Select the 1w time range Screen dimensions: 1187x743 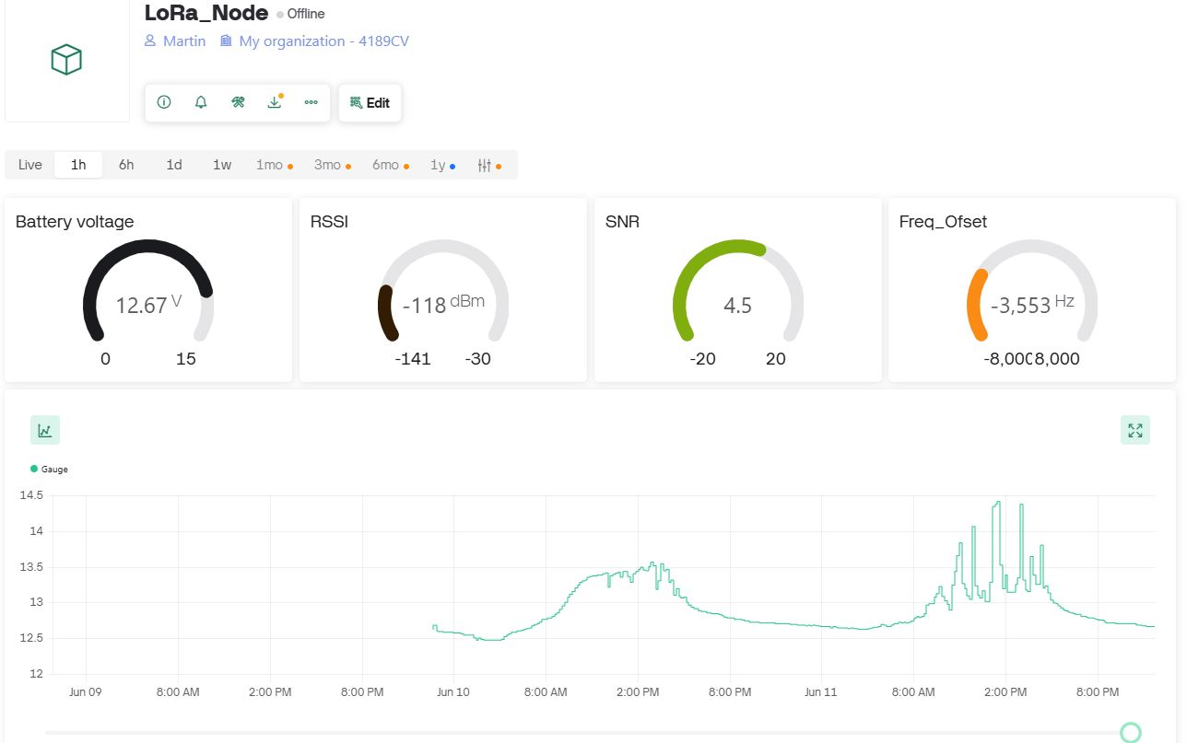222,165
